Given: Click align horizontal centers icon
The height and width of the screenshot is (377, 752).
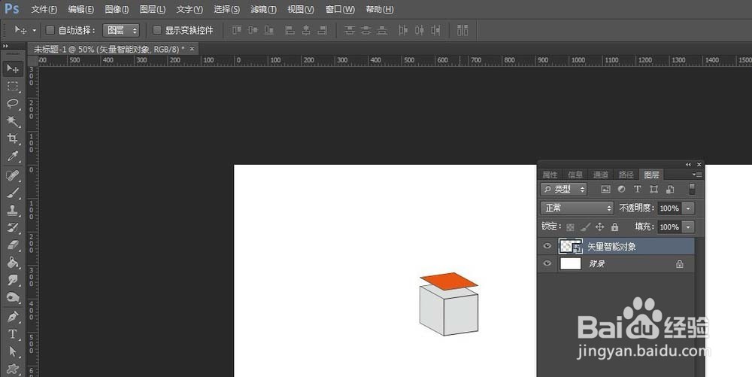Looking at the screenshot, I should [x=306, y=30].
